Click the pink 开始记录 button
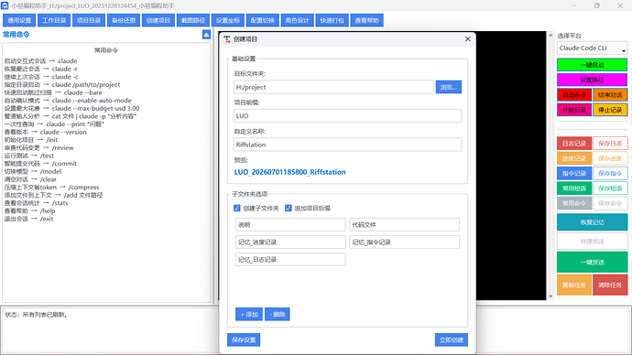Image resolution: width=632 pixels, height=355 pixels. (574, 110)
